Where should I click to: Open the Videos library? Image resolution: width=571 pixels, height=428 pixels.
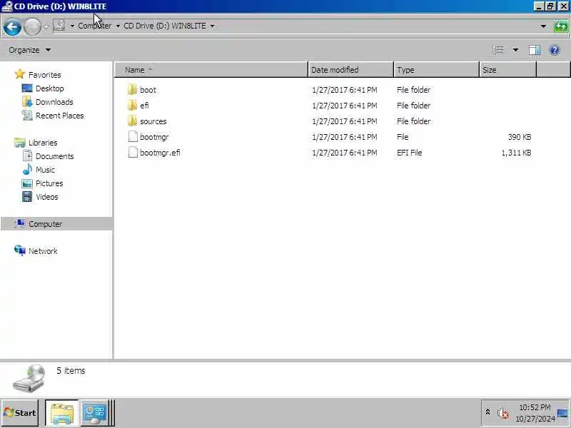47,197
